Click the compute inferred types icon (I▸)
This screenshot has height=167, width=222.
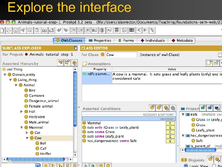click(x=88, y=30)
